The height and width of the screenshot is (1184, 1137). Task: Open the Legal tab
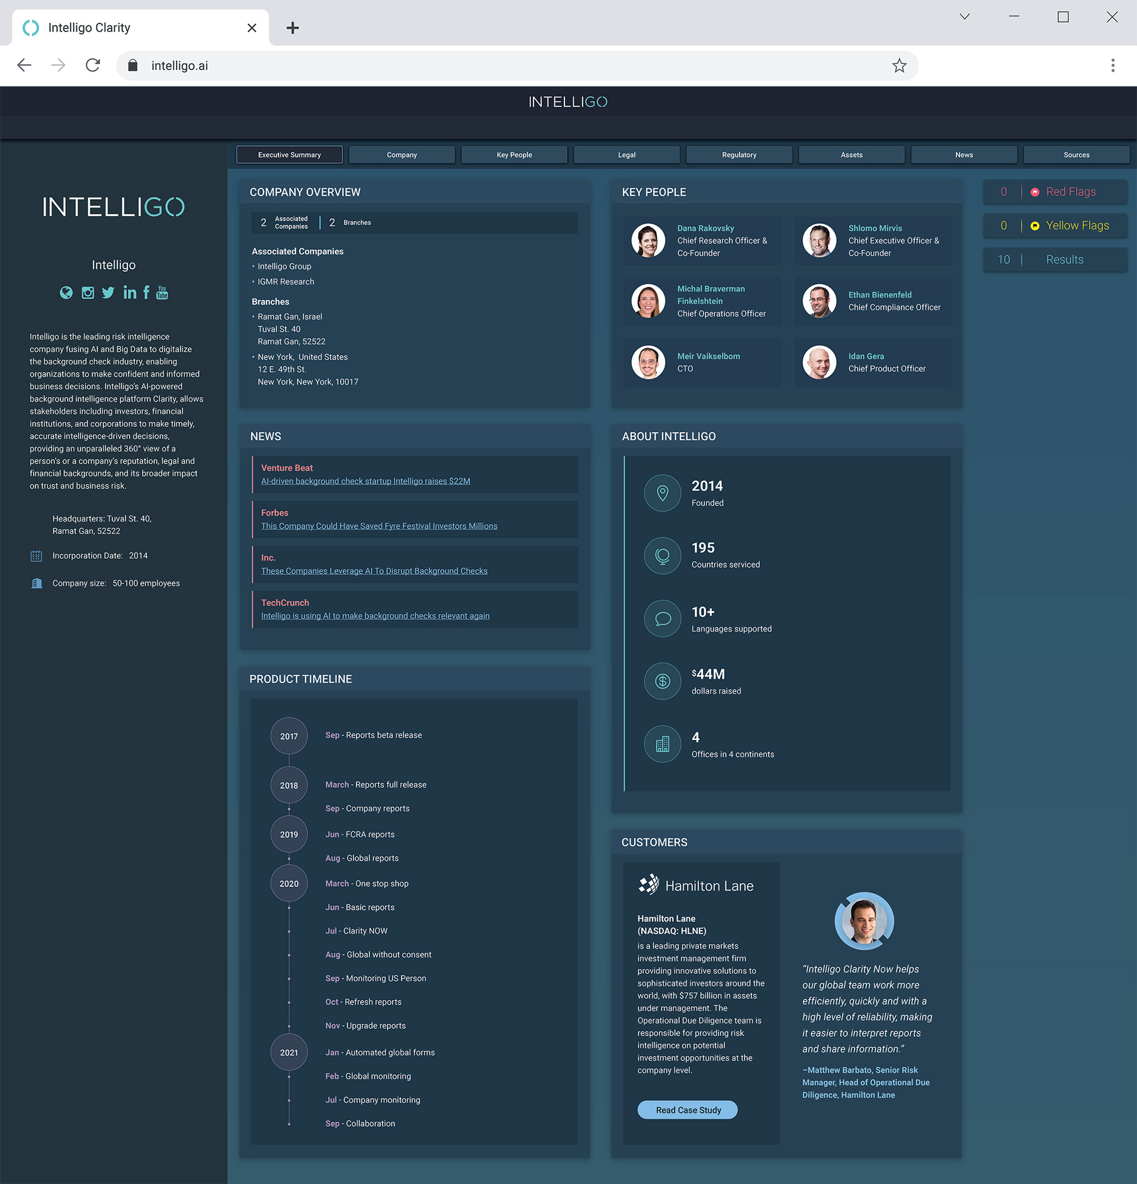627,155
